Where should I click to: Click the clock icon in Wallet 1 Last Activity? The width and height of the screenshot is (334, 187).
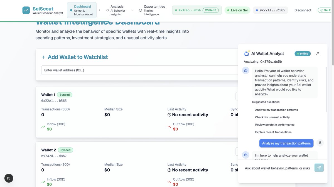169,115
